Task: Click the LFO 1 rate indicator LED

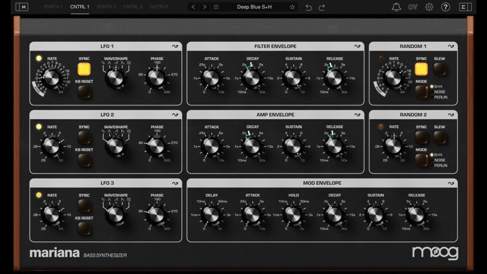Action: tap(38, 58)
